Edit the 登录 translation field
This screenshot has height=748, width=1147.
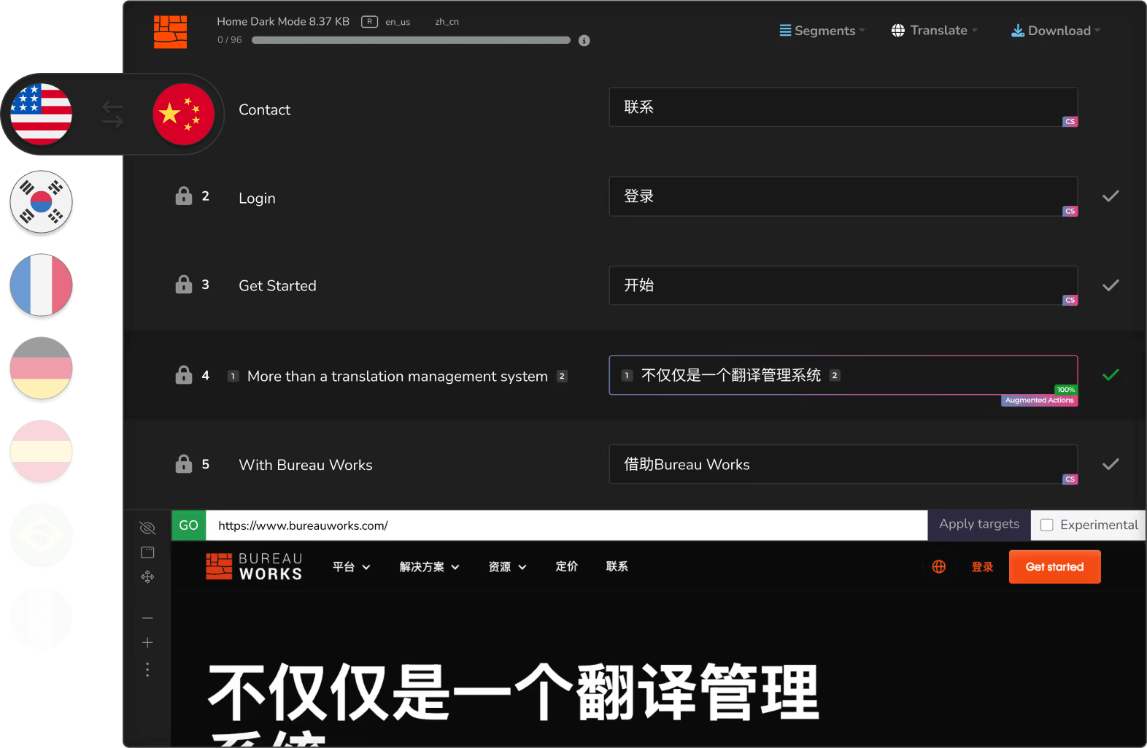click(x=843, y=196)
